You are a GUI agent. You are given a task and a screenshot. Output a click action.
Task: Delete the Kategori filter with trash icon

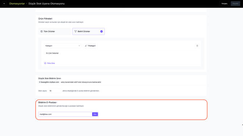[x=197, y=46]
